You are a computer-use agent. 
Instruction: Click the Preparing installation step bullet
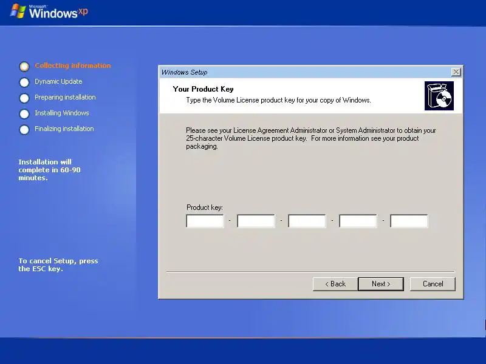24,98
